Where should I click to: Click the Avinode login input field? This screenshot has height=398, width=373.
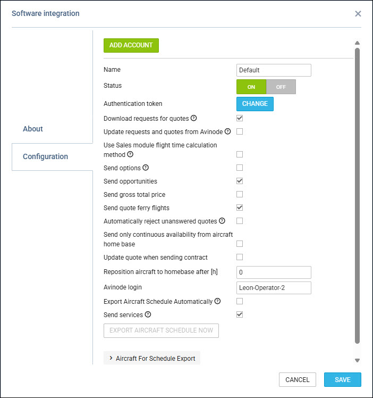[x=274, y=288]
